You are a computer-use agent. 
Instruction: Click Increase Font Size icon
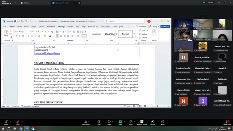39,32
